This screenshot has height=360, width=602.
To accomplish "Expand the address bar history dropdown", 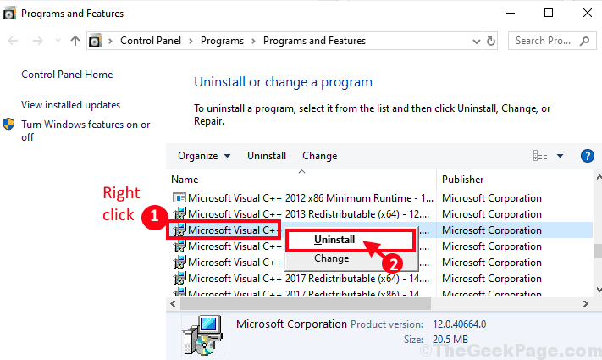I will [476, 42].
